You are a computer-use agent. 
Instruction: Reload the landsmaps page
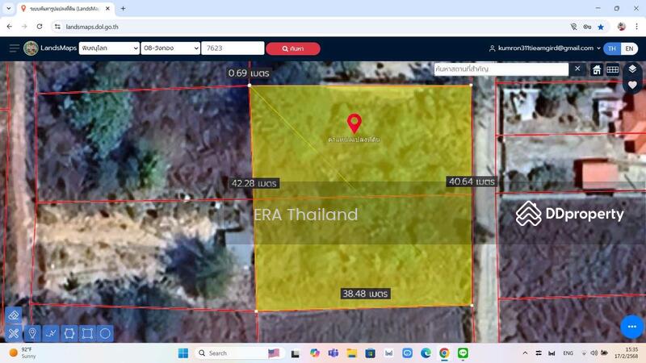(x=40, y=27)
